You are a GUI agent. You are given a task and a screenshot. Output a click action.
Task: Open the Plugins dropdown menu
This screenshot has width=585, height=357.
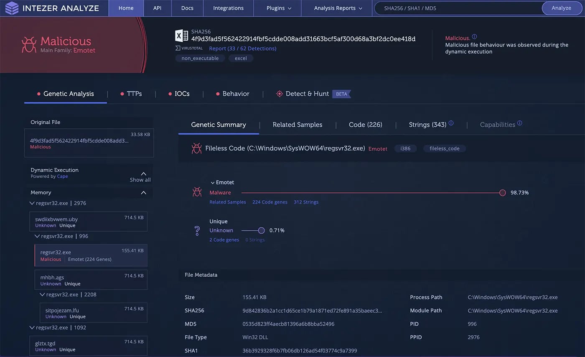point(279,8)
